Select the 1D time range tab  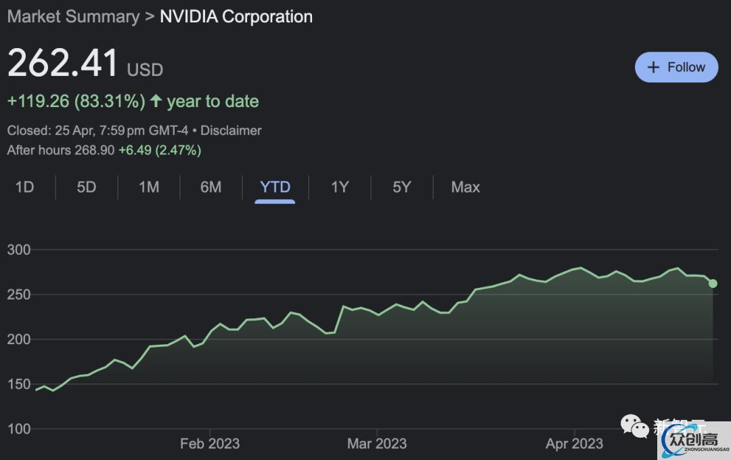coord(25,187)
